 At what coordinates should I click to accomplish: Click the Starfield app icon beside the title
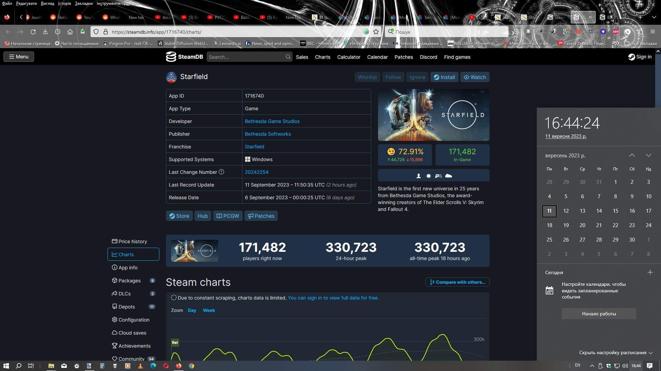point(171,77)
